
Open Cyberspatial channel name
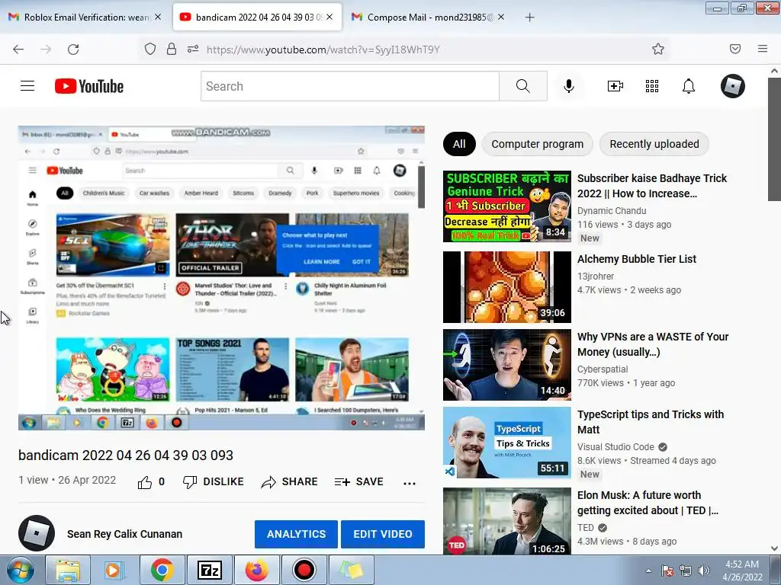[603, 369]
